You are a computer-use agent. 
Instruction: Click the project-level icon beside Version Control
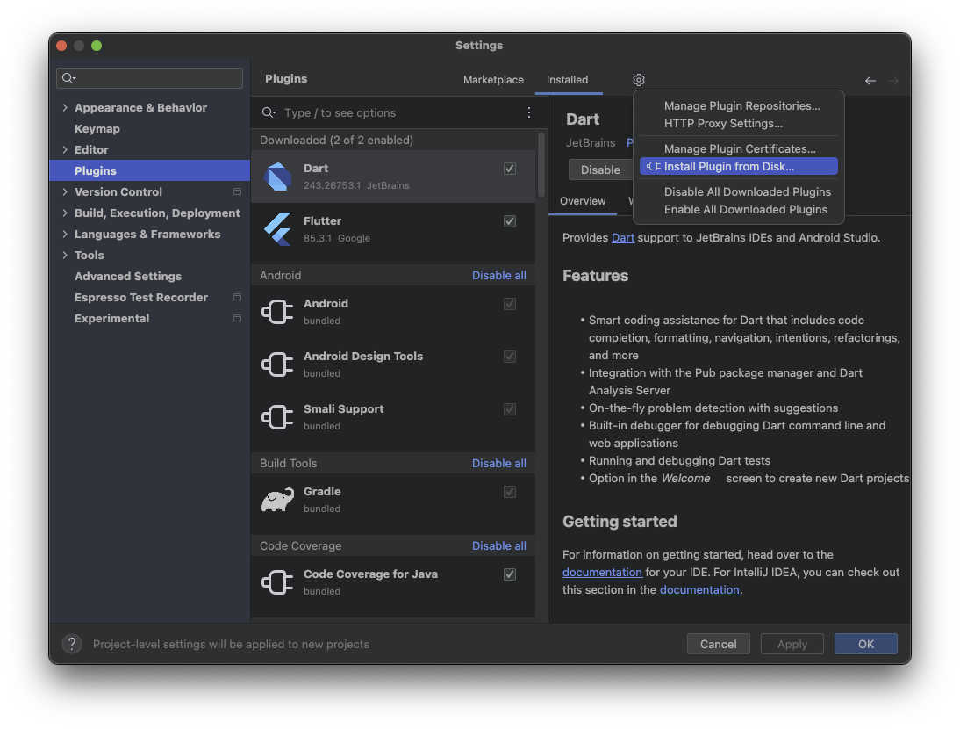pyautogui.click(x=237, y=191)
